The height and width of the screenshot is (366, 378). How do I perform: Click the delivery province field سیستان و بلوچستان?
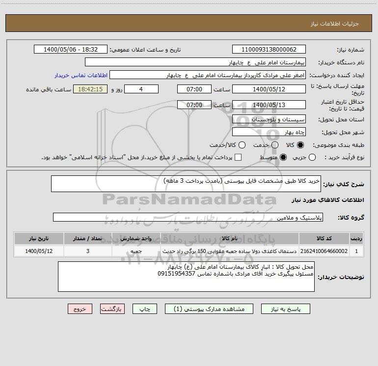coord(269,119)
